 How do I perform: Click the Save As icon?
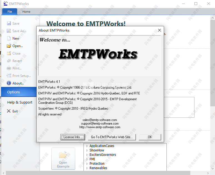[x=9, y=31]
